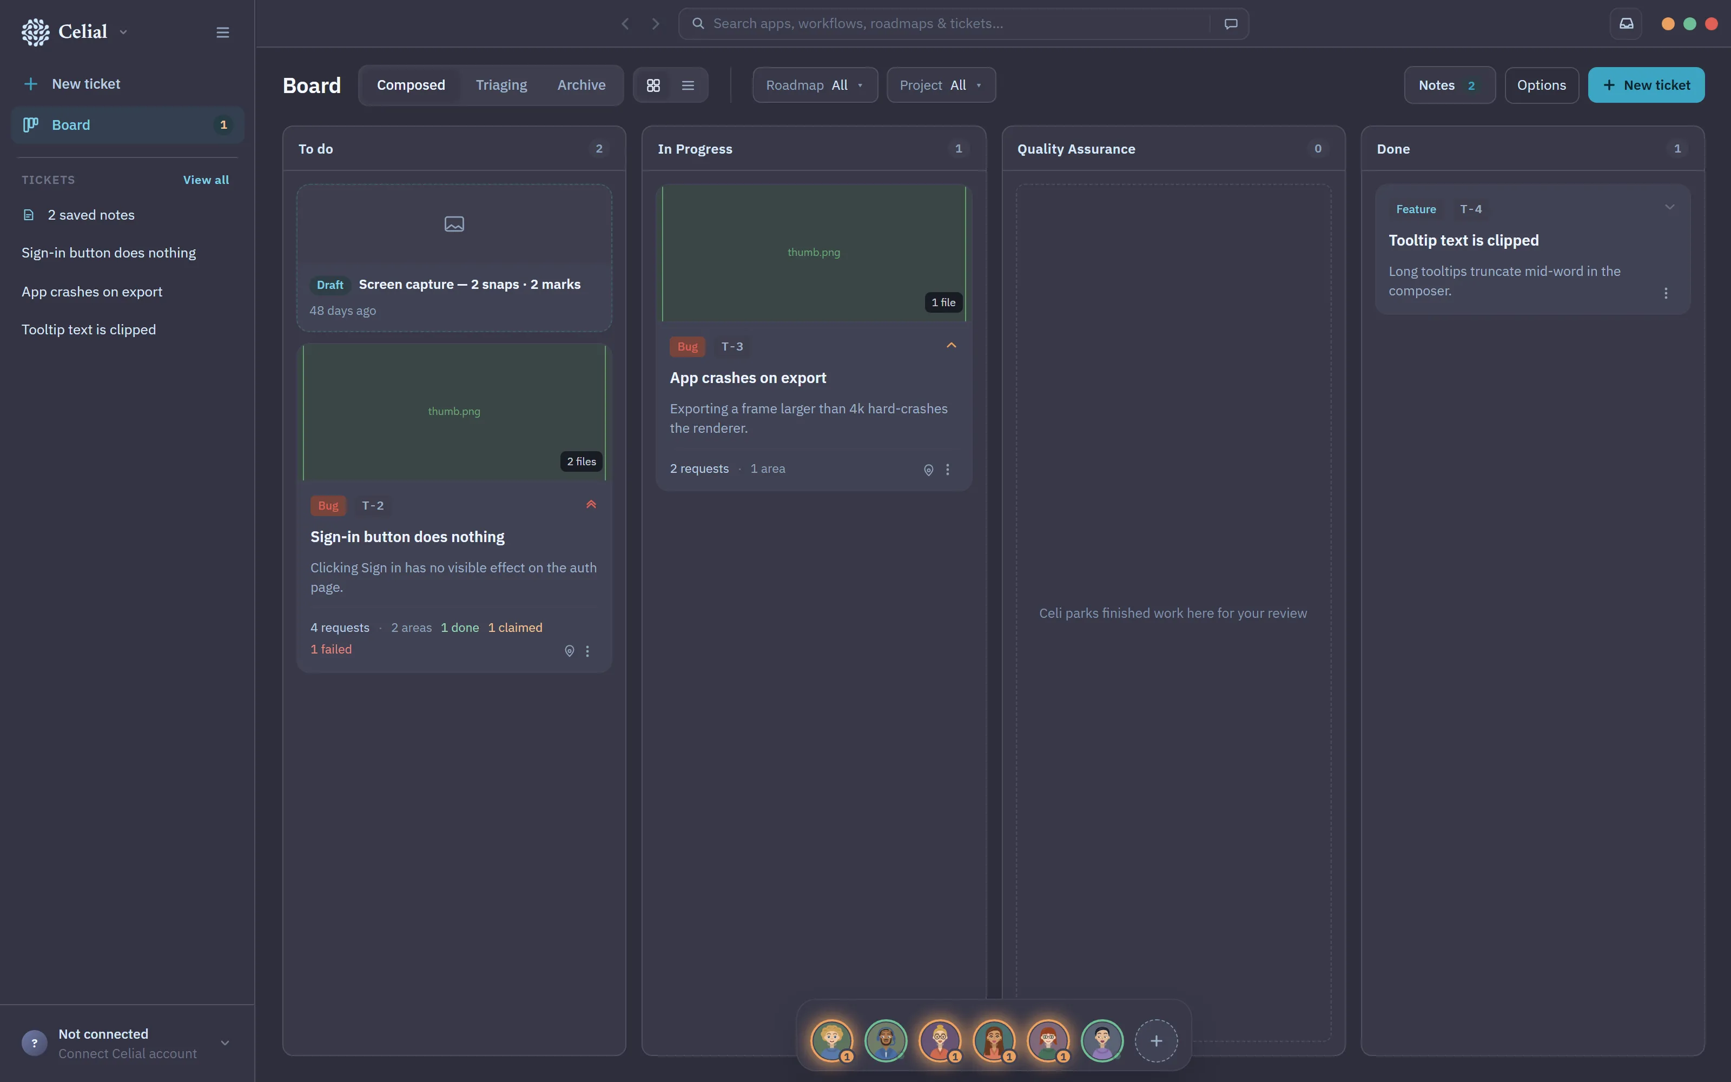The height and width of the screenshot is (1082, 1731).
Task: Open the chat bubble icon in search bar
Action: (x=1230, y=24)
